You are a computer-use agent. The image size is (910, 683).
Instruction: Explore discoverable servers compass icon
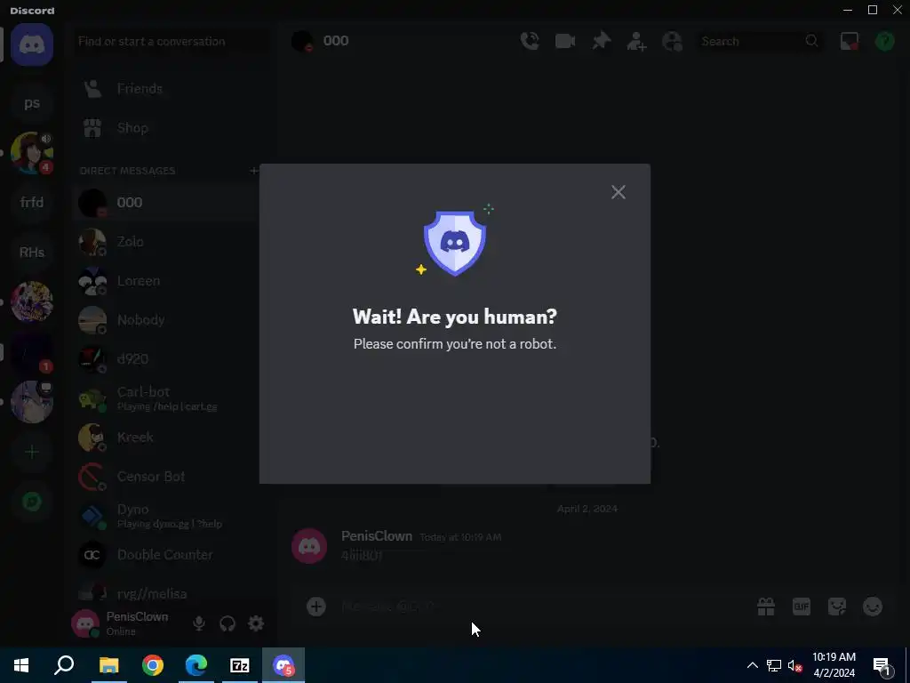pos(32,502)
